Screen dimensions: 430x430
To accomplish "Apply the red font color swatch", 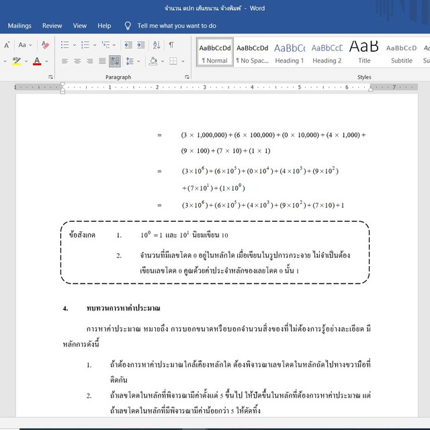I will tap(37, 61).
